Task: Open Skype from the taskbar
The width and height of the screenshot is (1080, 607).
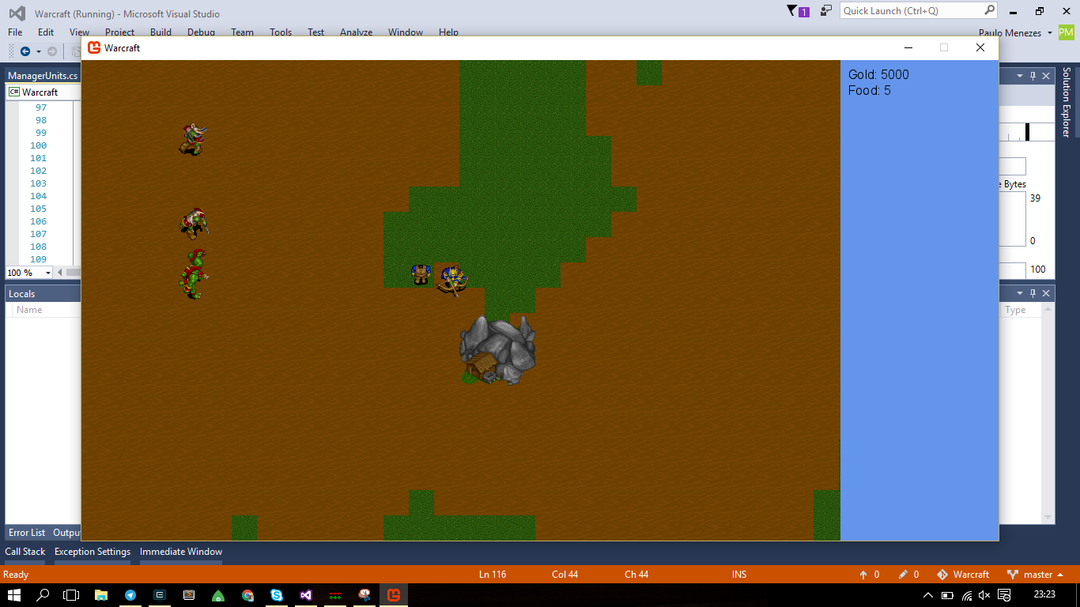Action: coord(277,595)
